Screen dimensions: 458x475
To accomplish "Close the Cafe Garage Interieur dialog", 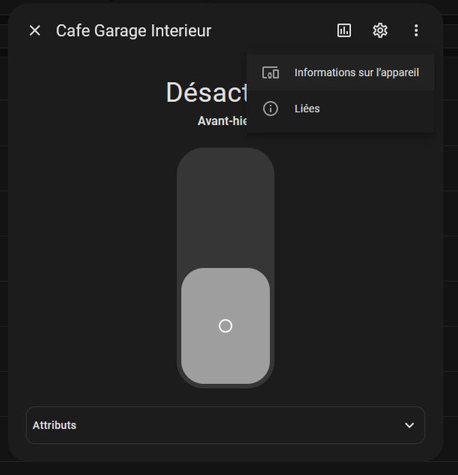I will coord(35,31).
